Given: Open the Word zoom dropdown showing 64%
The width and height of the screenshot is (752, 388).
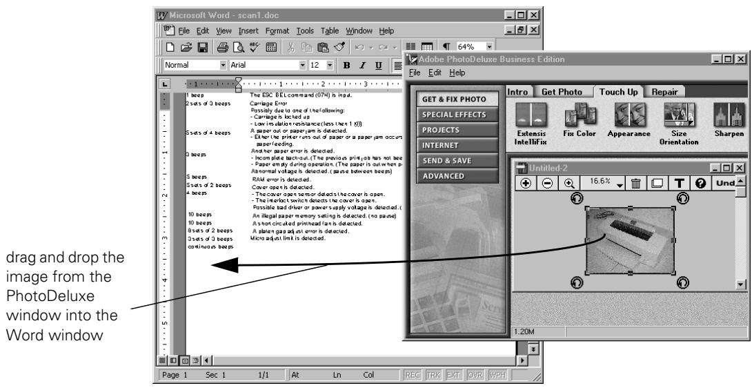Looking at the screenshot, I should tap(489, 47).
